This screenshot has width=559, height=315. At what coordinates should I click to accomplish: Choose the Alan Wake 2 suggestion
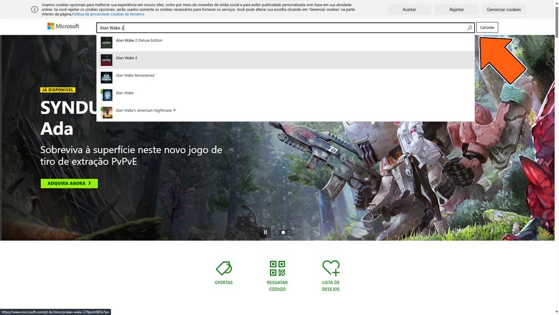tap(285, 60)
